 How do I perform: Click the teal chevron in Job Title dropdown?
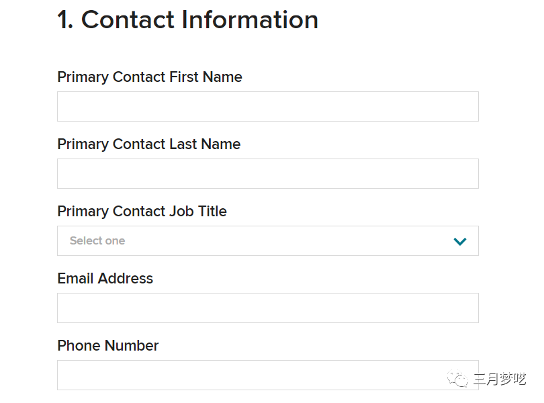459,241
